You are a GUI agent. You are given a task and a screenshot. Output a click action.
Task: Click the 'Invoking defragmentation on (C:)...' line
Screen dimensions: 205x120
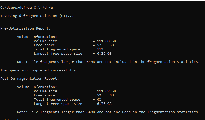tap(37, 16)
